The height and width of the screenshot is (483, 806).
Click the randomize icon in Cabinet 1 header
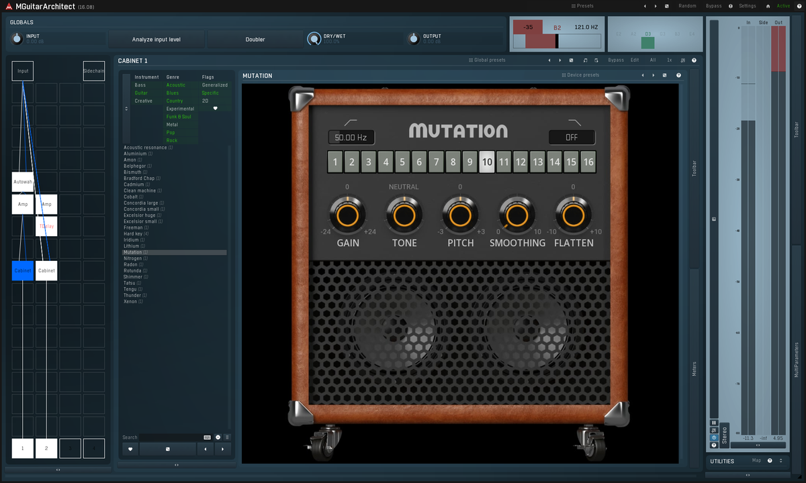click(571, 60)
